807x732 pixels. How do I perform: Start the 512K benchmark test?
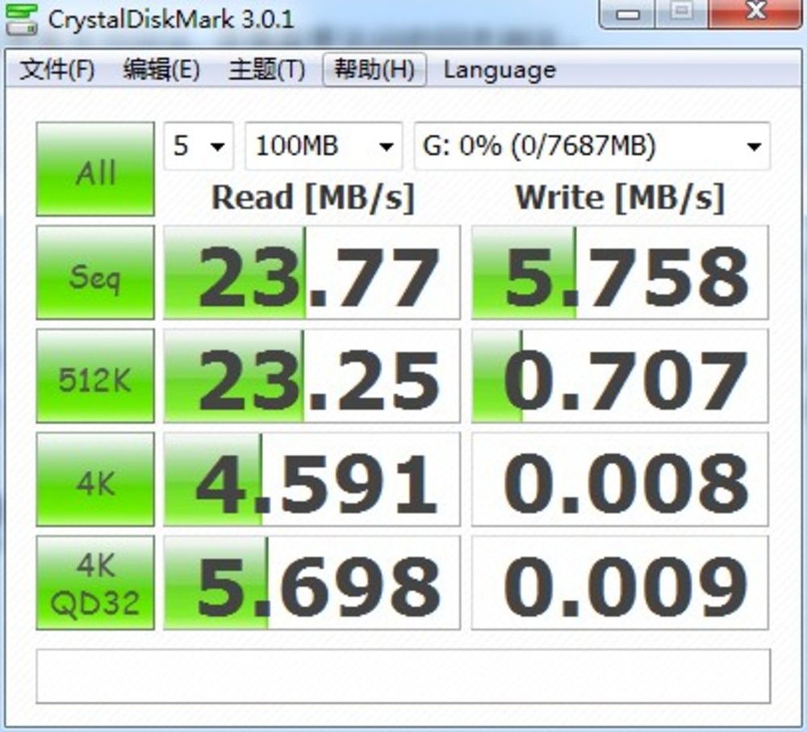point(95,376)
